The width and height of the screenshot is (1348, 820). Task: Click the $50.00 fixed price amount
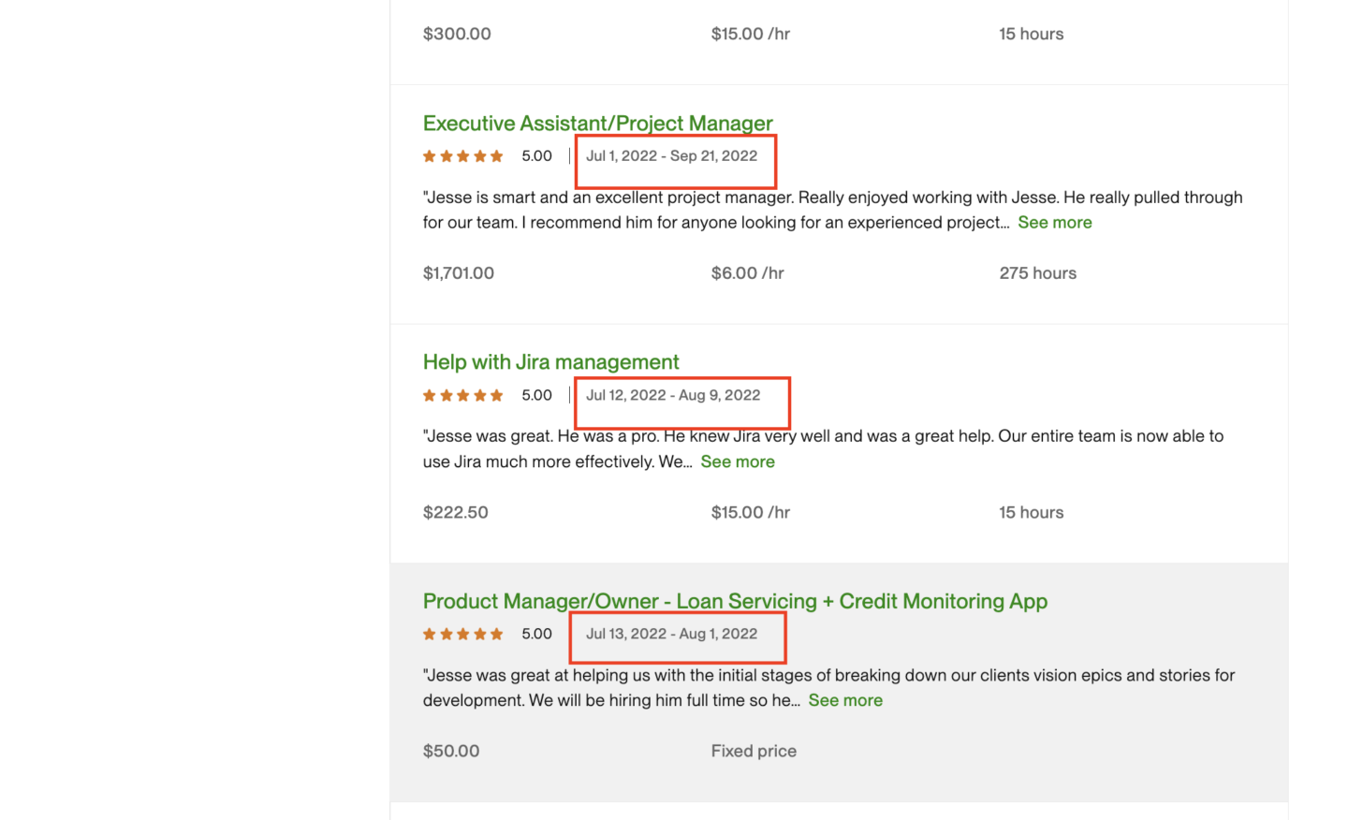point(450,751)
